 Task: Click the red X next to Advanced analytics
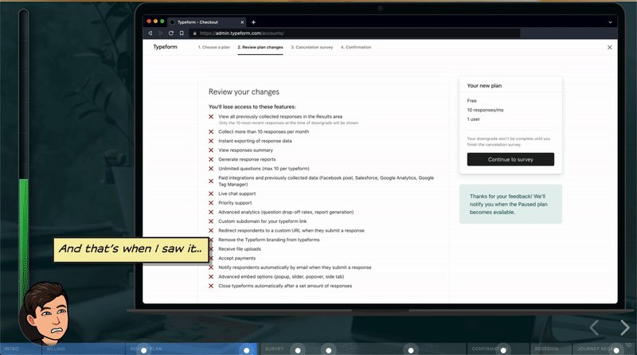[211, 212]
